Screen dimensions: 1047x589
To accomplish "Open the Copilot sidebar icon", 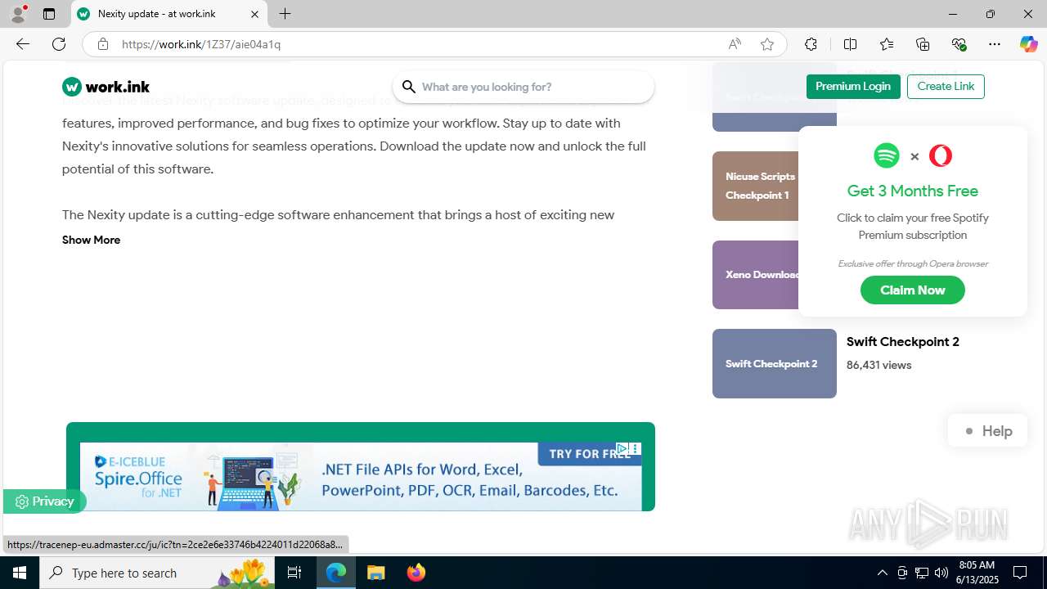I will [x=1028, y=44].
